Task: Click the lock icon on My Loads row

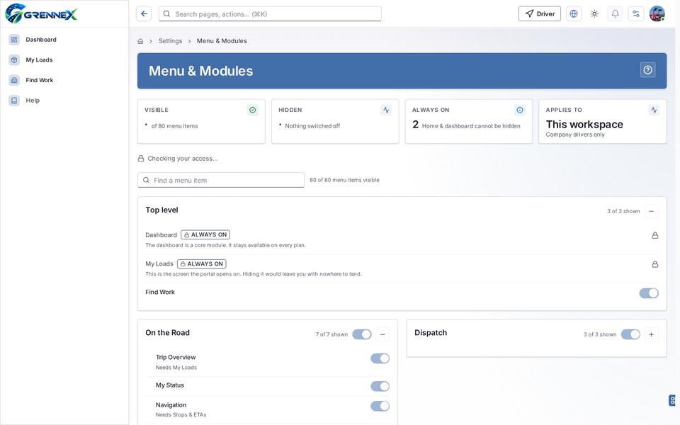Action: tap(654, 264)
